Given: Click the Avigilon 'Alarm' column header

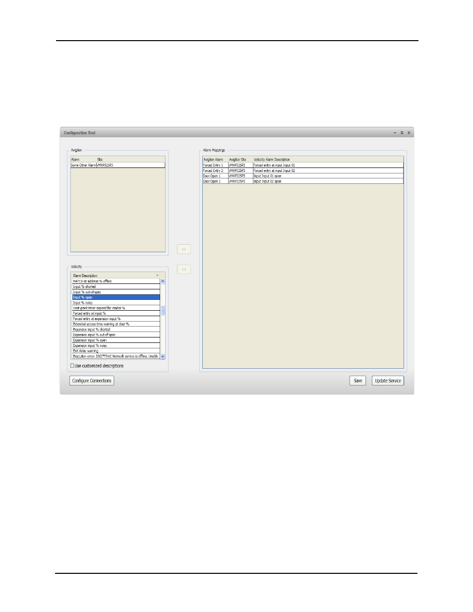Looking at the screenshot, I should tap(83, 160).
